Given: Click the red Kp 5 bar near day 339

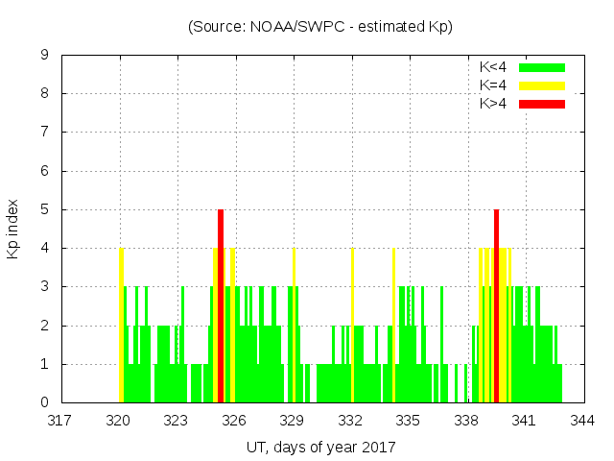Looking at the screenshot, I should coord(496,305).
